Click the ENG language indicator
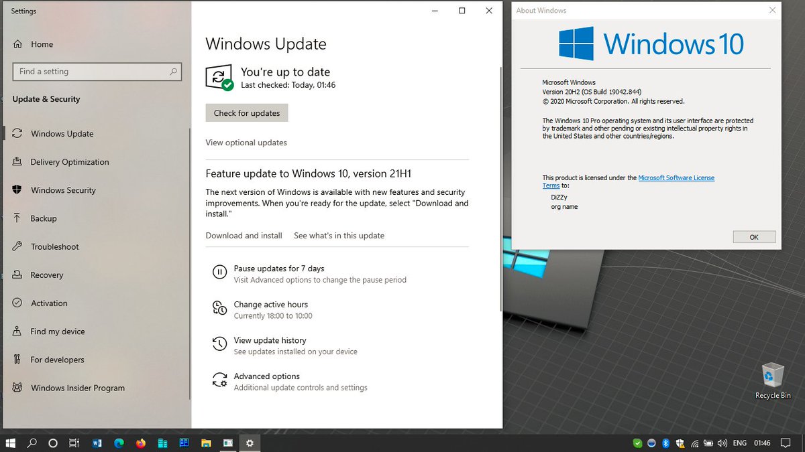 tap(739, 443)
